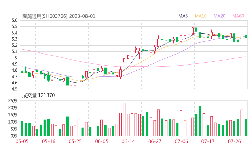Click the 5.5 price axis label
Screen dimensions: 251x149
(x=14, y=26)
